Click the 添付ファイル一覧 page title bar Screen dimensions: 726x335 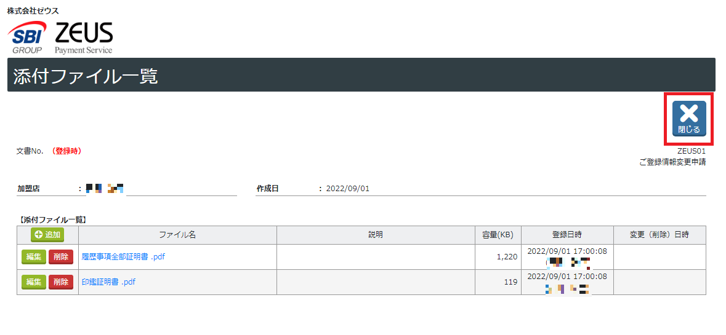click(361, 75)
